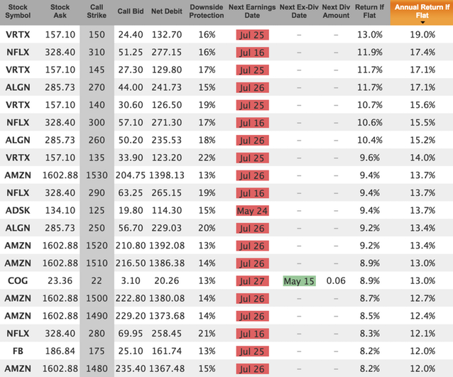The width and height of the screenshot is (453, 377).
Task: Click the 11.9% return if flat for NFLX
Action: coord(370,53)
